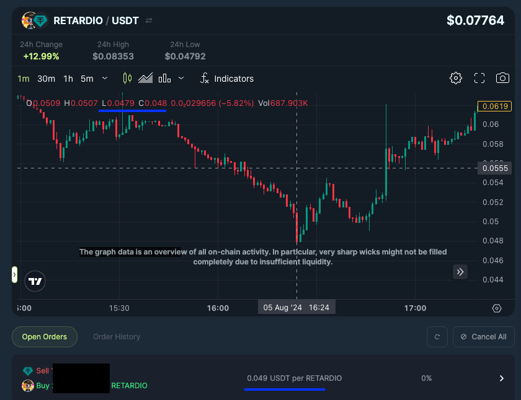Open Indicators via the fx icon
Image resolution: width=521 pixels, height=400 pixels.
[205, 78]
